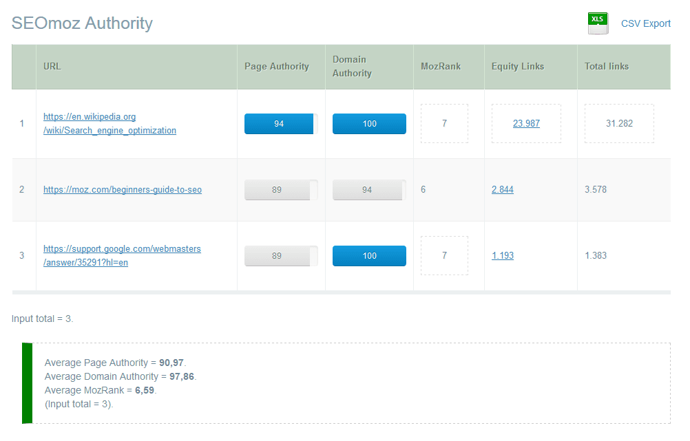The height and width of the screenshot is (441, 690).
Task: Open the Google Webmasters support URL
Action: [122, 255]
